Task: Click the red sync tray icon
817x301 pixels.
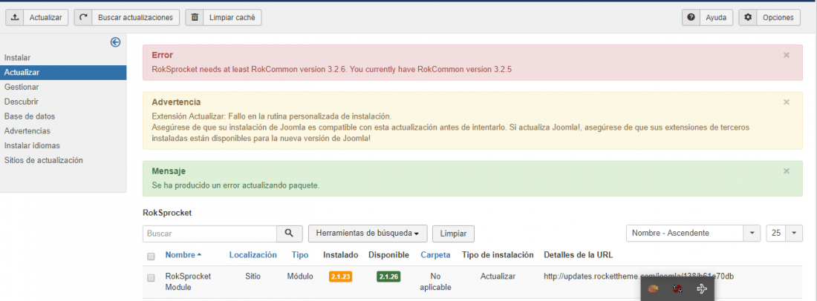Action: [x=677, y=288]
